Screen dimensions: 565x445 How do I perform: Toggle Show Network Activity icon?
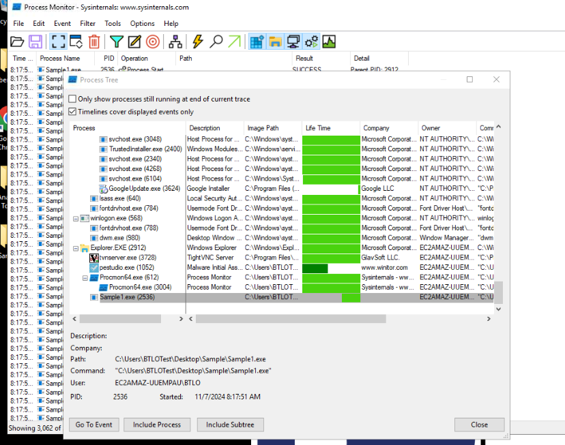tap(293, 42)
